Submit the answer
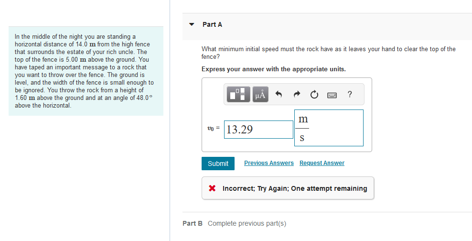The width and height of the screenshot is (472, 241). [x=218, y=164]
